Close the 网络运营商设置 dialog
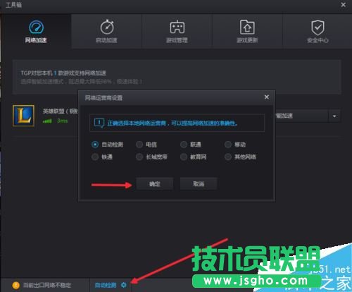Screen dimensions: 352x292 (x=267, y=97)
